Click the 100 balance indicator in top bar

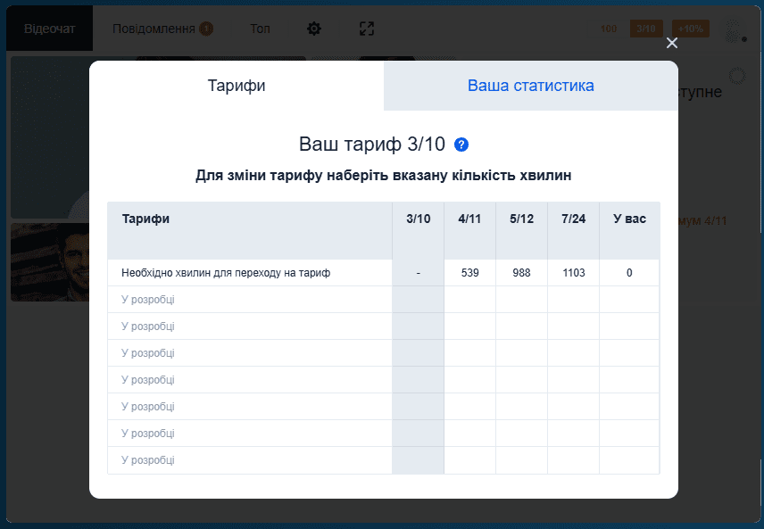[608, 28]
